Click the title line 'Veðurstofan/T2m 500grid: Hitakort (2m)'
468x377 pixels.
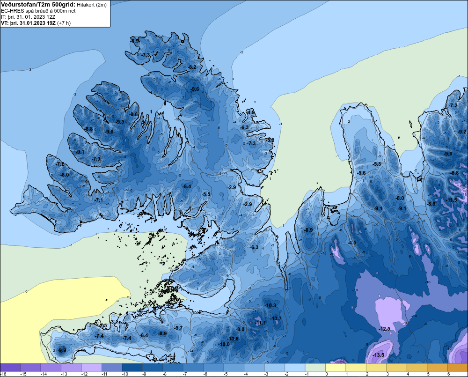[x=54, y=5]
